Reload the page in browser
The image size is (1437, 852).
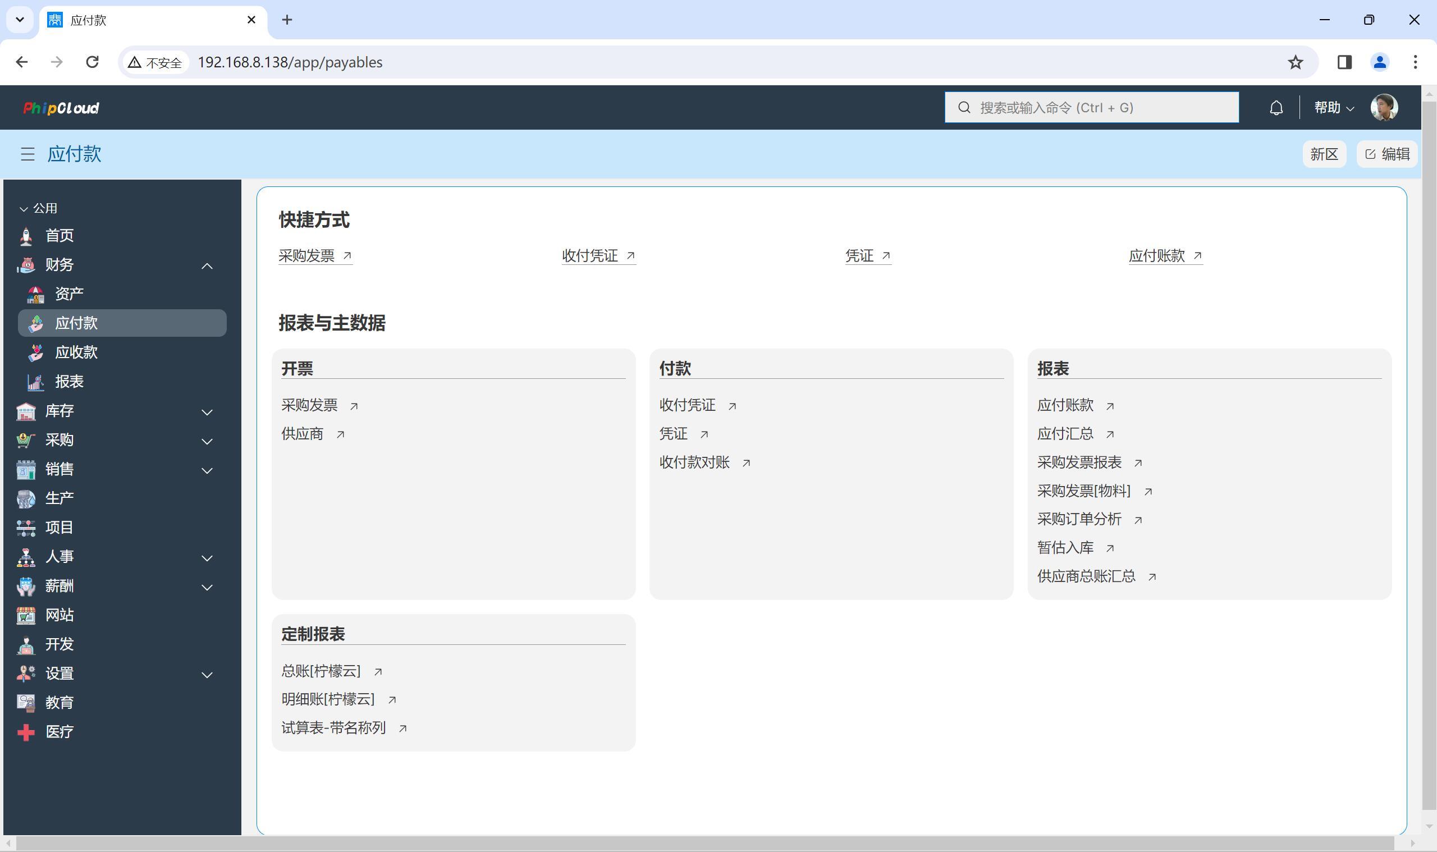[92, 62]
